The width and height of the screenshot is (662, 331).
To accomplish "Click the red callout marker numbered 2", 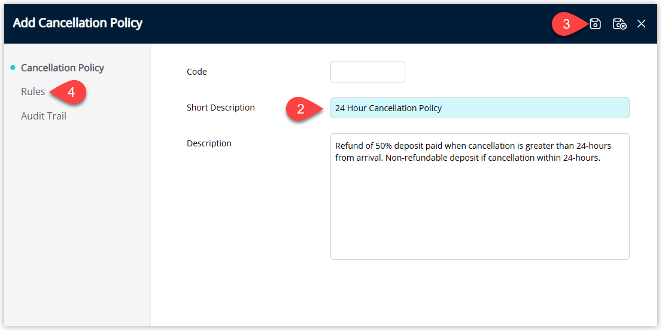I will [x=302, y=109].
